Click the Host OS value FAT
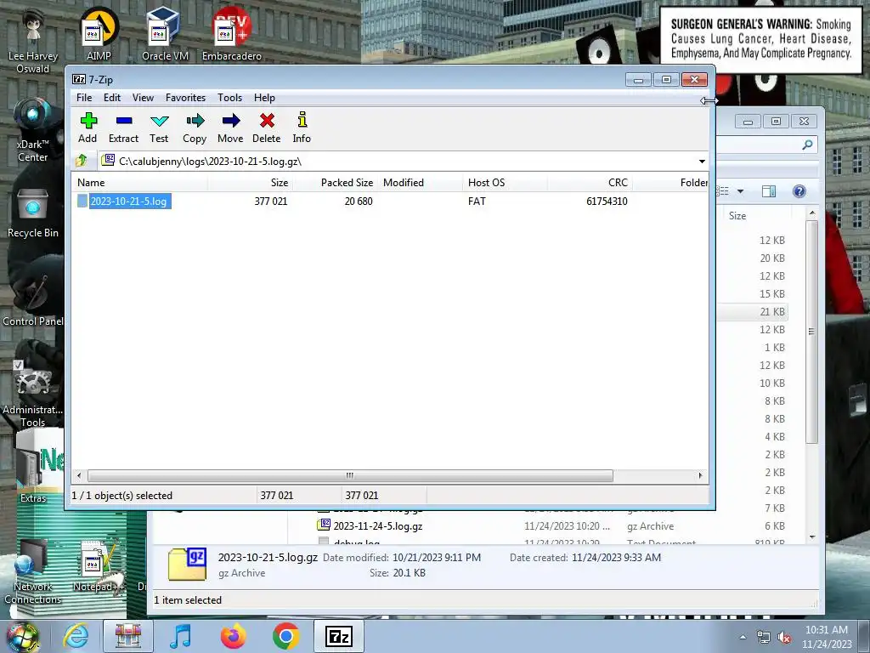This screenshot has height=653, width=870. (477, 202)
